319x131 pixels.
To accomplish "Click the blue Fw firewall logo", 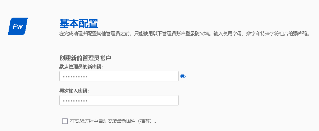I will (18, 26).
